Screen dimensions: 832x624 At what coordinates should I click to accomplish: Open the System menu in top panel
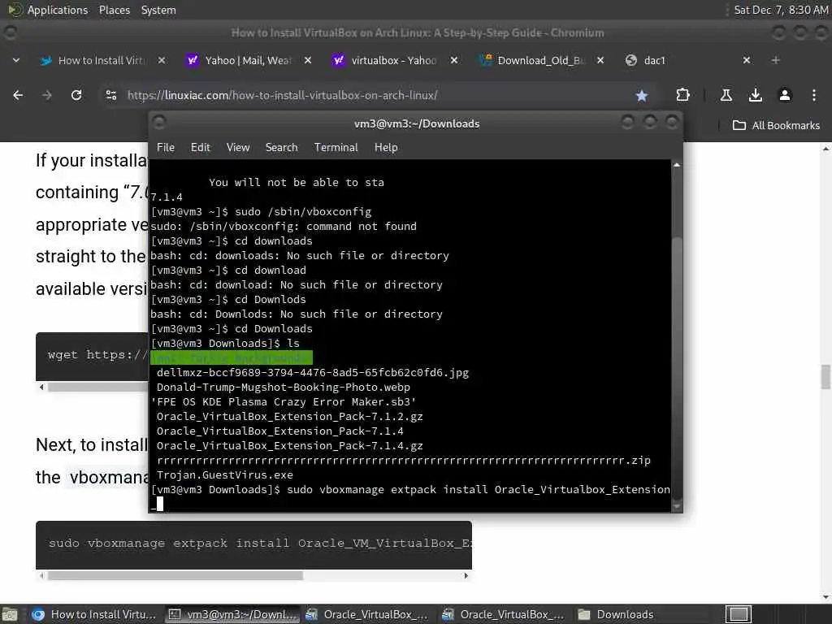pos(158,10)
